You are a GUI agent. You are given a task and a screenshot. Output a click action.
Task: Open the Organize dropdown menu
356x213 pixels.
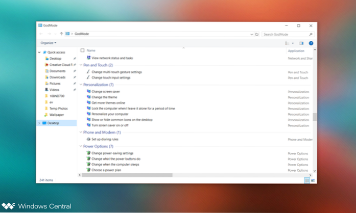tap(49, 43)
